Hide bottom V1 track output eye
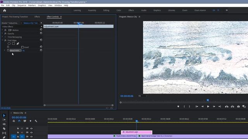This screenshot has height=139, width=248. [x=31, y=137]
